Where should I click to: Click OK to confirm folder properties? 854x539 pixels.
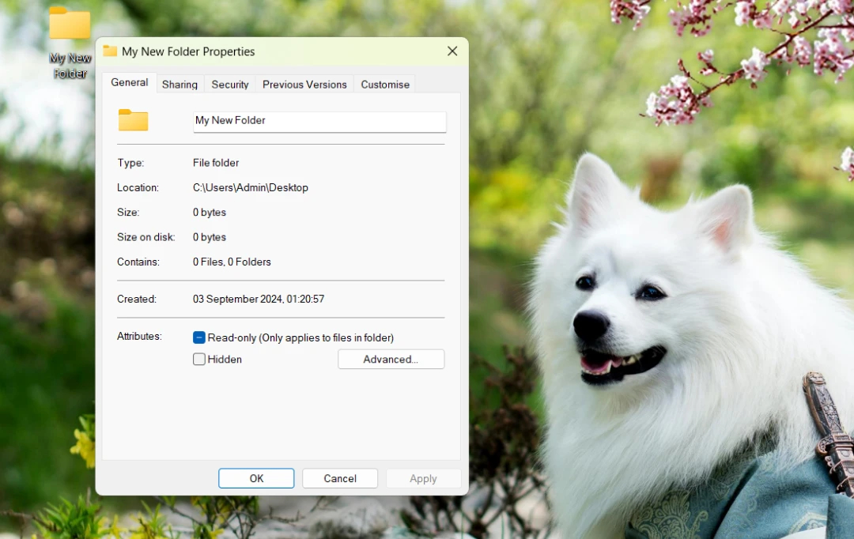click(x=255, y=478)
